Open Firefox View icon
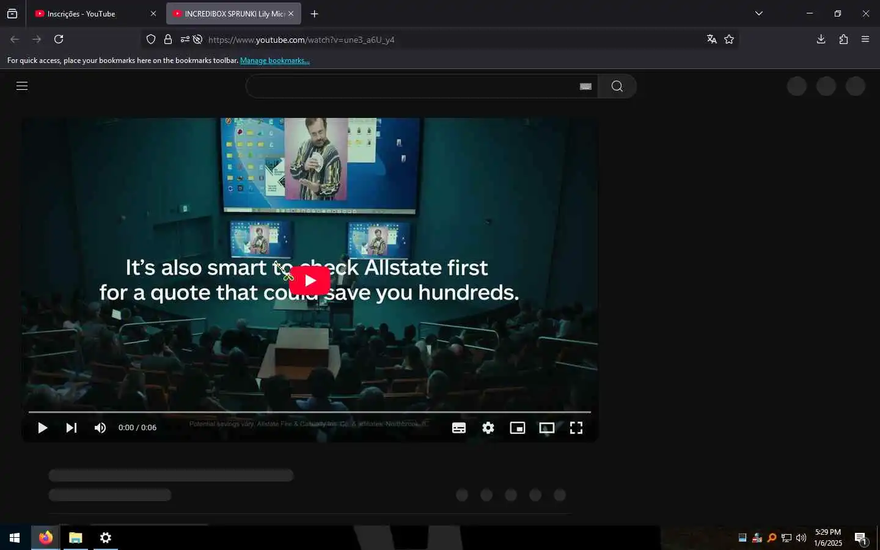The image size is (880, 550). [12, 13]
